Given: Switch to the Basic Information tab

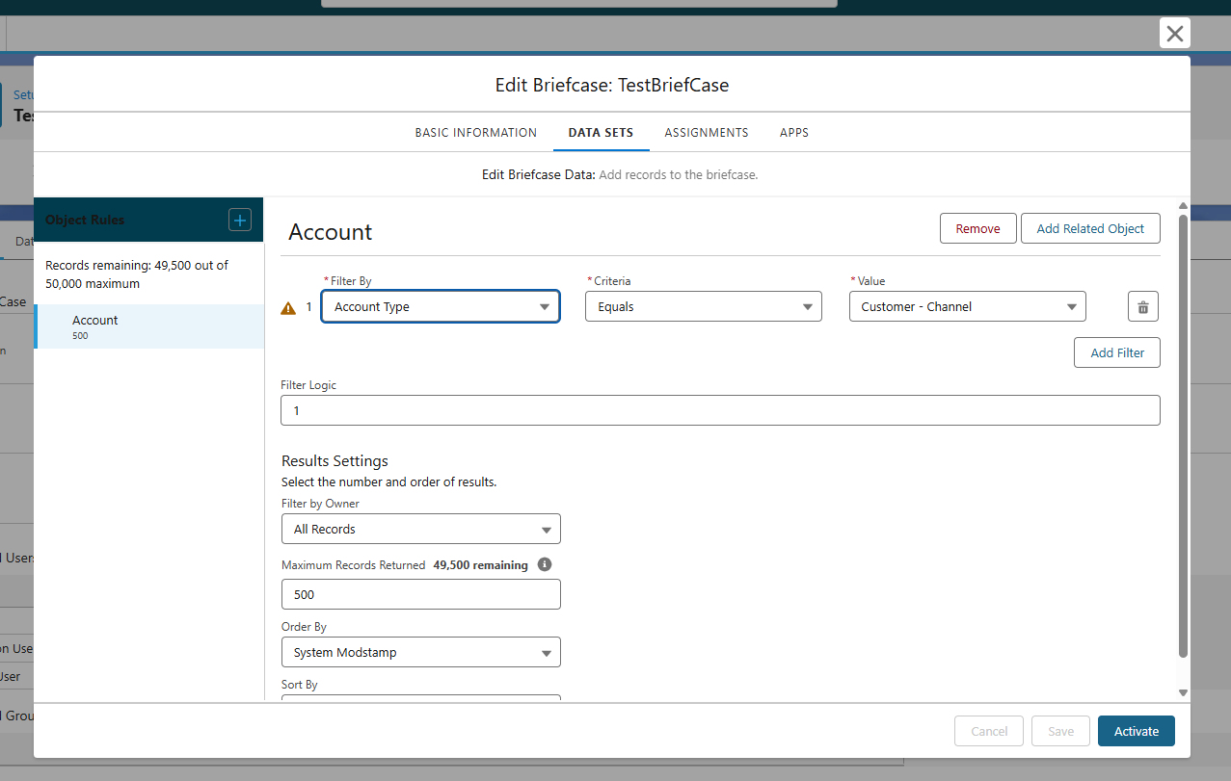Looking at the screenshot, I should 475,133.
